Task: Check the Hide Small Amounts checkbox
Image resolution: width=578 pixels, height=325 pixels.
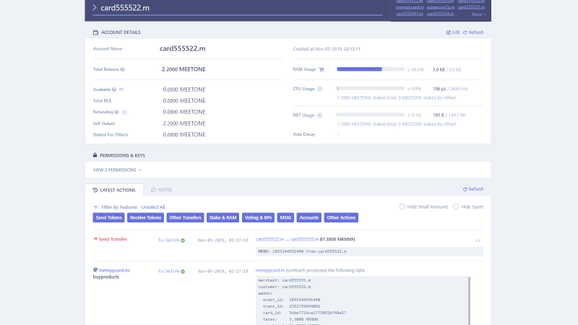Action: (402, 207)
